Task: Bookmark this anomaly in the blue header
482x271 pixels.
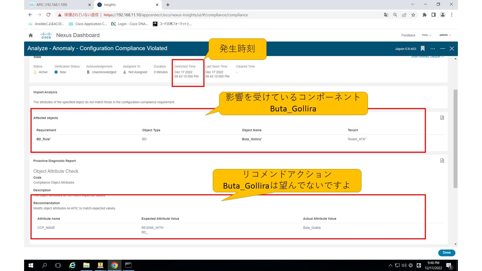Action: click(x=423, y=49)
